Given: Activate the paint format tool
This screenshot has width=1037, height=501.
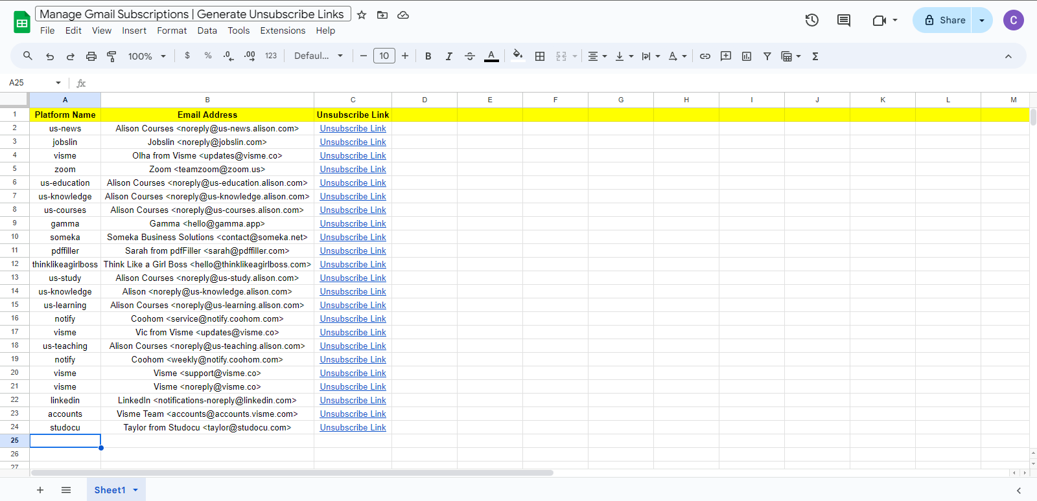Looking at the screenshot, I should click(111, 56).
